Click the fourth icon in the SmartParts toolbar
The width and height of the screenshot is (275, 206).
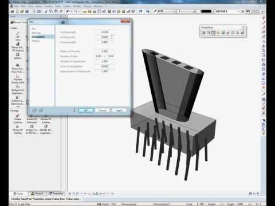pyautogui.click(x=218, y=33)
